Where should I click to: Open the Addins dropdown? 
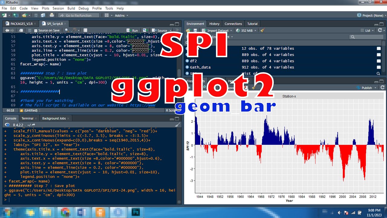click(121, 15)
